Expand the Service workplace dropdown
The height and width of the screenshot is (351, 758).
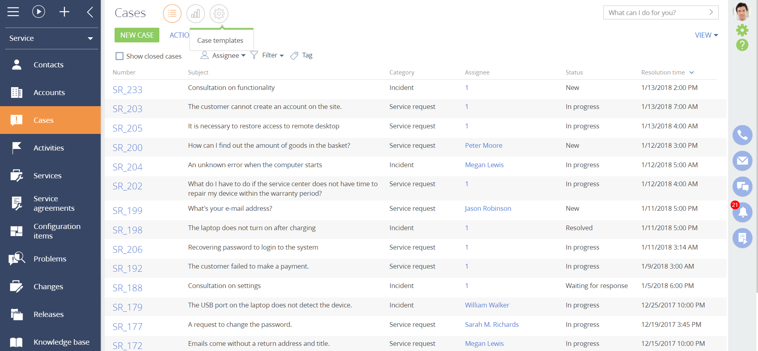point(51,38)
